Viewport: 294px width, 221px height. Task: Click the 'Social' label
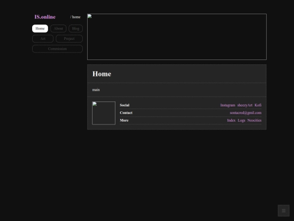tap(125, 105)
